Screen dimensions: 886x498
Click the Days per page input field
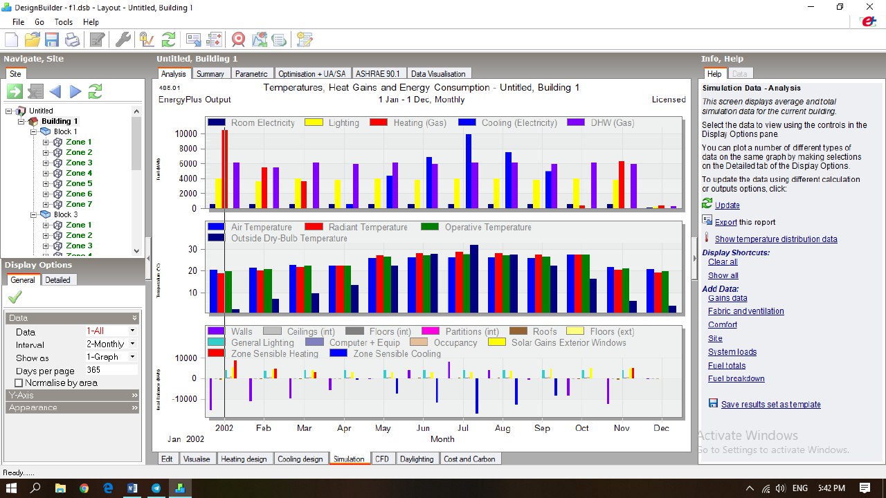coord(111,370)
